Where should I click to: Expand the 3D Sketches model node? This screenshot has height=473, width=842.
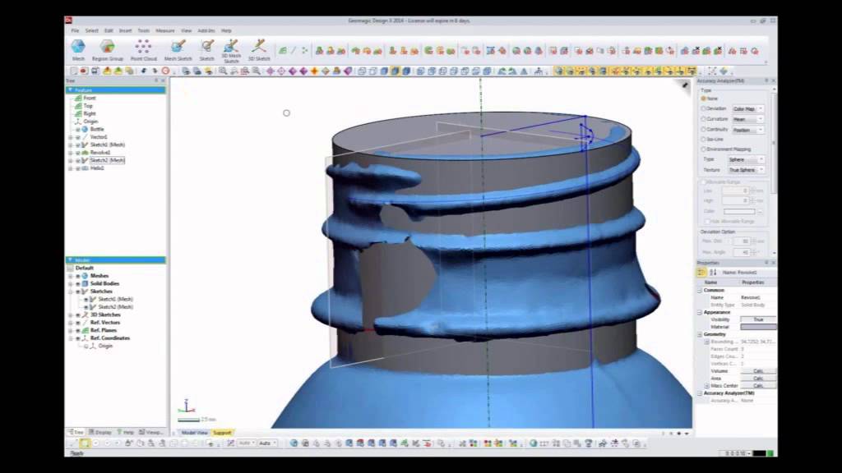click(71, 315)
